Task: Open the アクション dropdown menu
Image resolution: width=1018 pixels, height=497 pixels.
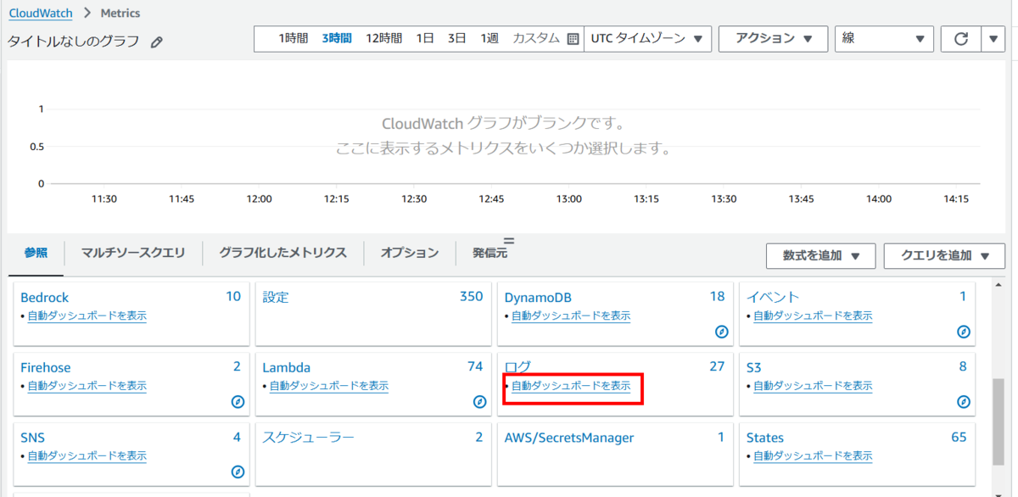Action: pos(773,39)
